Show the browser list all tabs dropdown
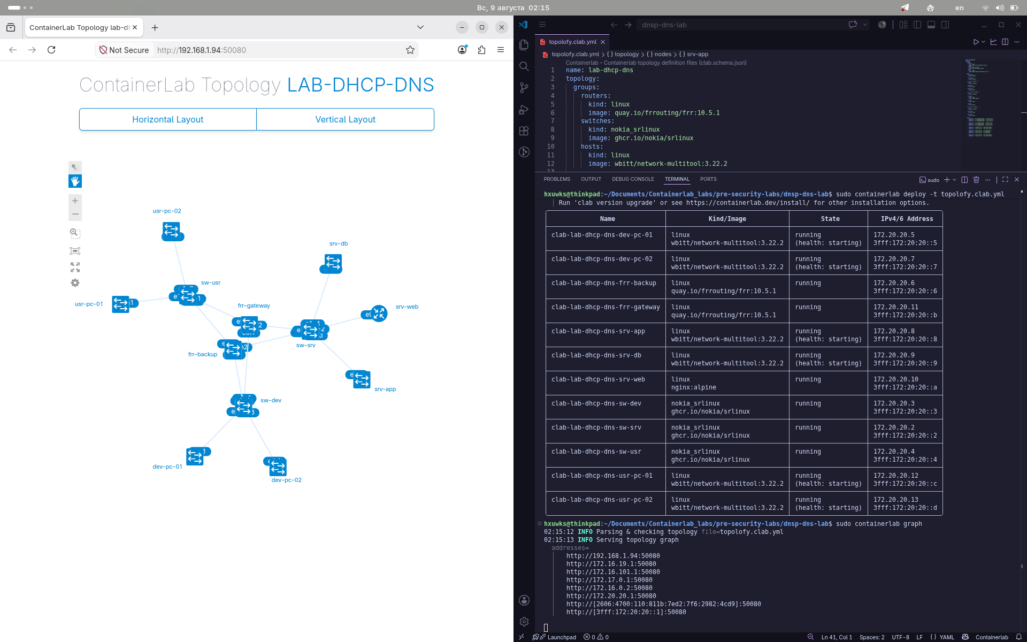Screen dimensions: 1027x642 pos(420,27)
